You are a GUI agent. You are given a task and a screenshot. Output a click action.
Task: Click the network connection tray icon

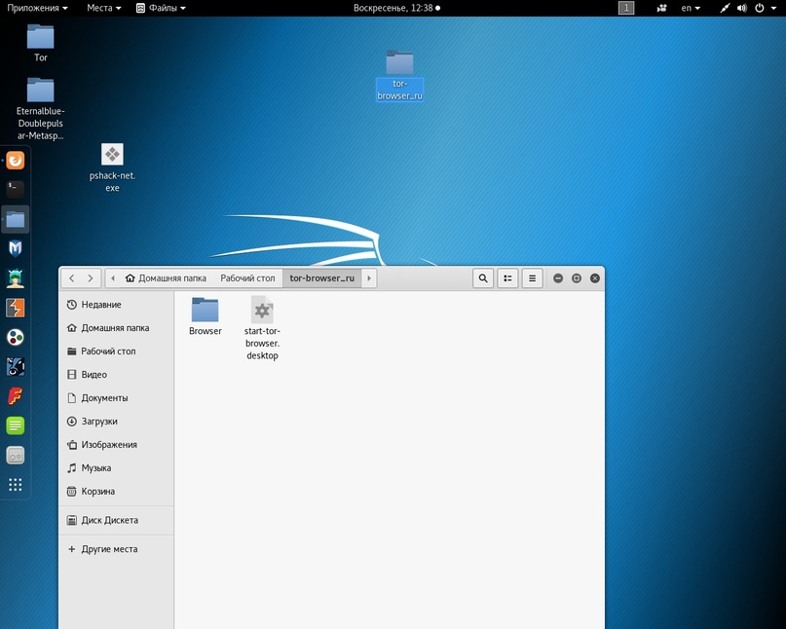click(x=725, y=8)
